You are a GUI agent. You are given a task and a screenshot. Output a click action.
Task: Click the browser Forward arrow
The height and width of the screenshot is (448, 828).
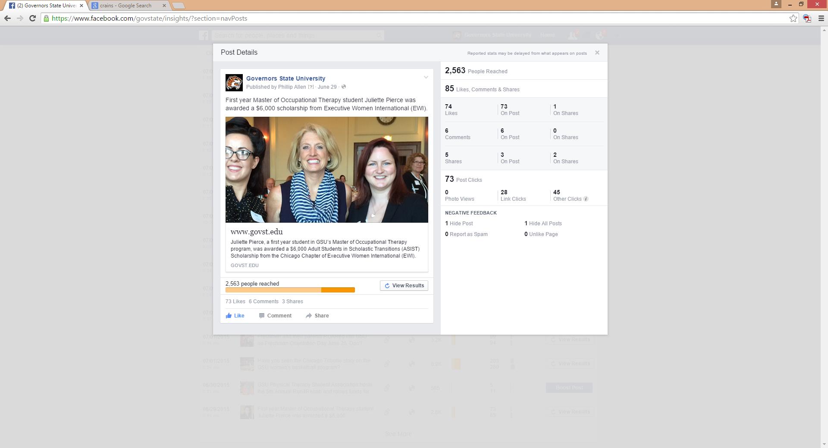20,18
